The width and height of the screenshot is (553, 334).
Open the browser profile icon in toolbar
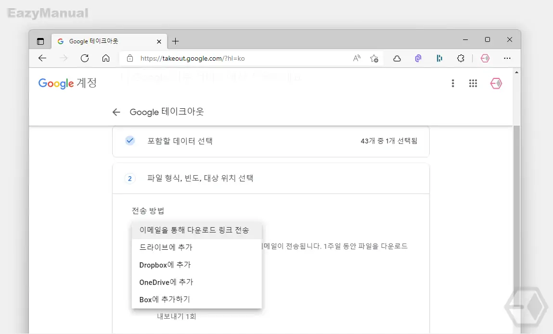coord(485,59)
